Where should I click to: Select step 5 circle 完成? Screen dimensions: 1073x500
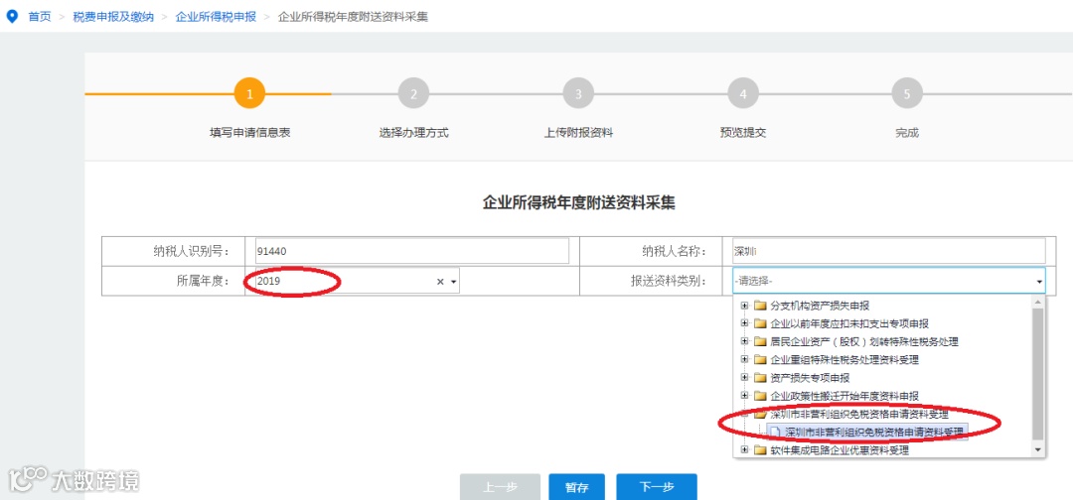907,94
